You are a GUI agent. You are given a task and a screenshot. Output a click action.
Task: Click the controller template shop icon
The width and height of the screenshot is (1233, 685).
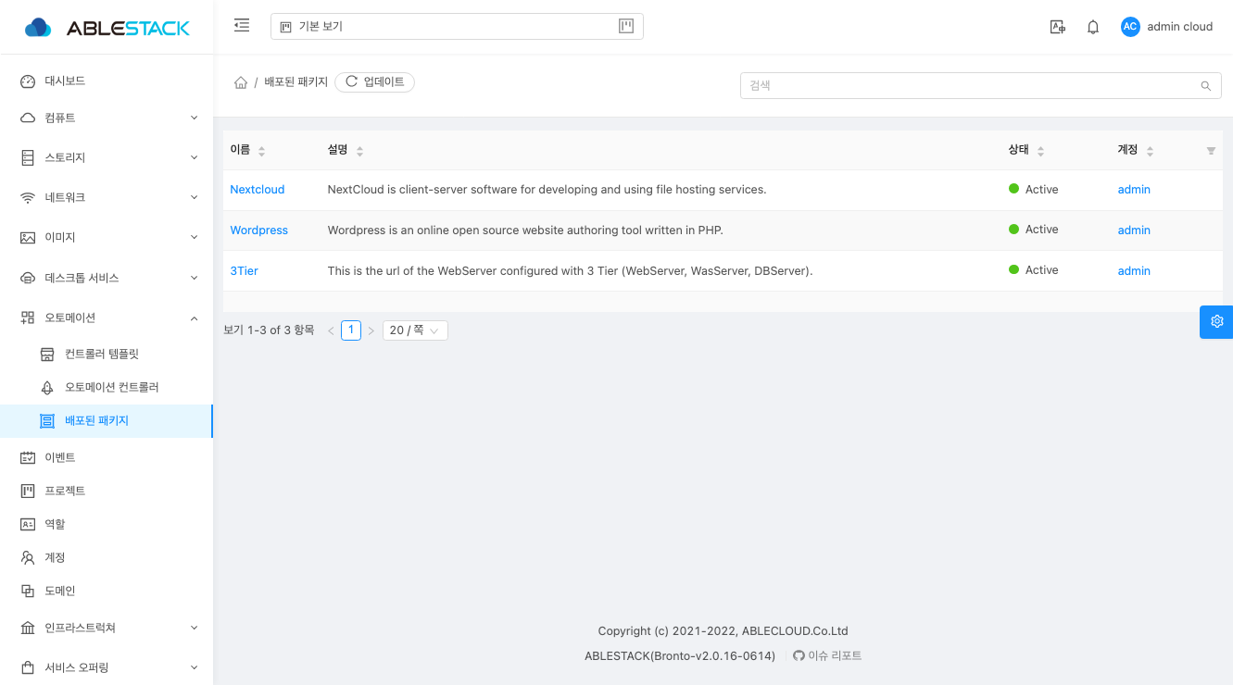click(47, 355)
